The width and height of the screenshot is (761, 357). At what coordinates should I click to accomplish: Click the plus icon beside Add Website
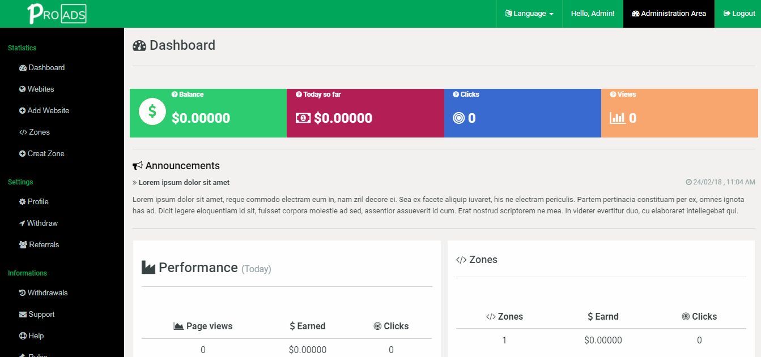[22, 111]
